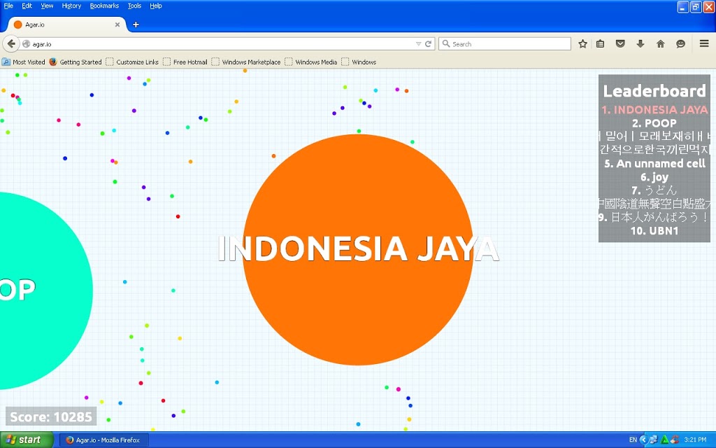This screenshot has height=448, width=716.
Task: Open the History menu
Action: (71, 6)
